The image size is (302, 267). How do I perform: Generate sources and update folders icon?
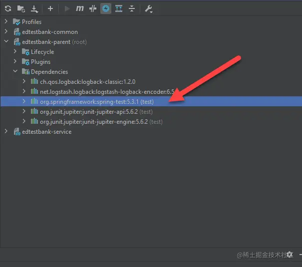[21, 8]
